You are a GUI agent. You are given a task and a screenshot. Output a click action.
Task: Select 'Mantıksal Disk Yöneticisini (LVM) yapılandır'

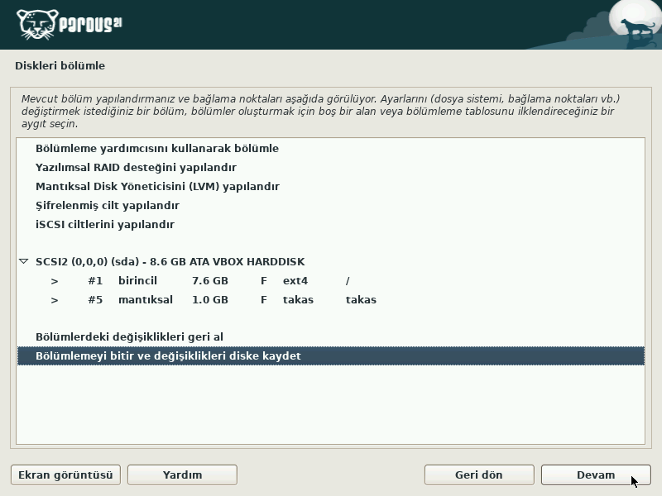point(330,187)
